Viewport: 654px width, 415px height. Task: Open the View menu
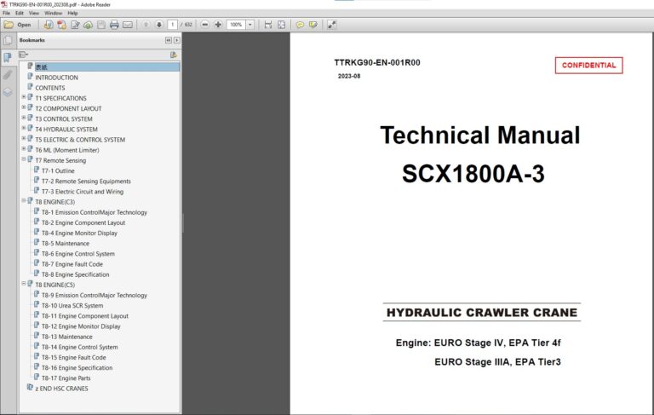coord(34,14)
